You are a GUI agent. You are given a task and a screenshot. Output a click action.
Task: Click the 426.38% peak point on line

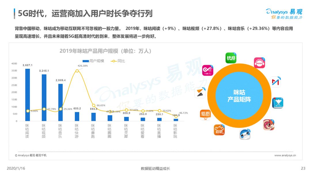pos(77,71)
